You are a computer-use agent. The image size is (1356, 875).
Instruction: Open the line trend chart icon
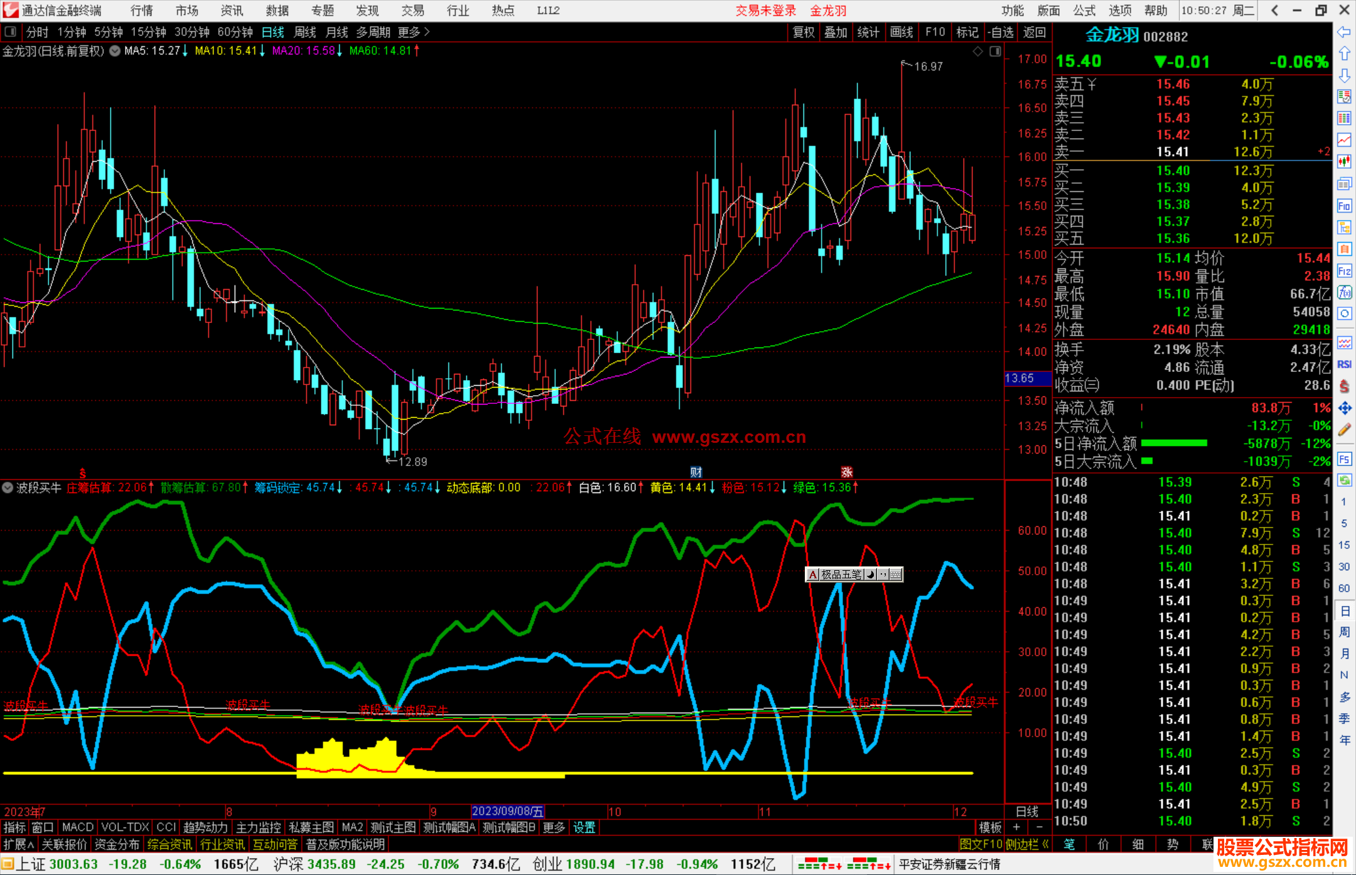pos(1344,140)
